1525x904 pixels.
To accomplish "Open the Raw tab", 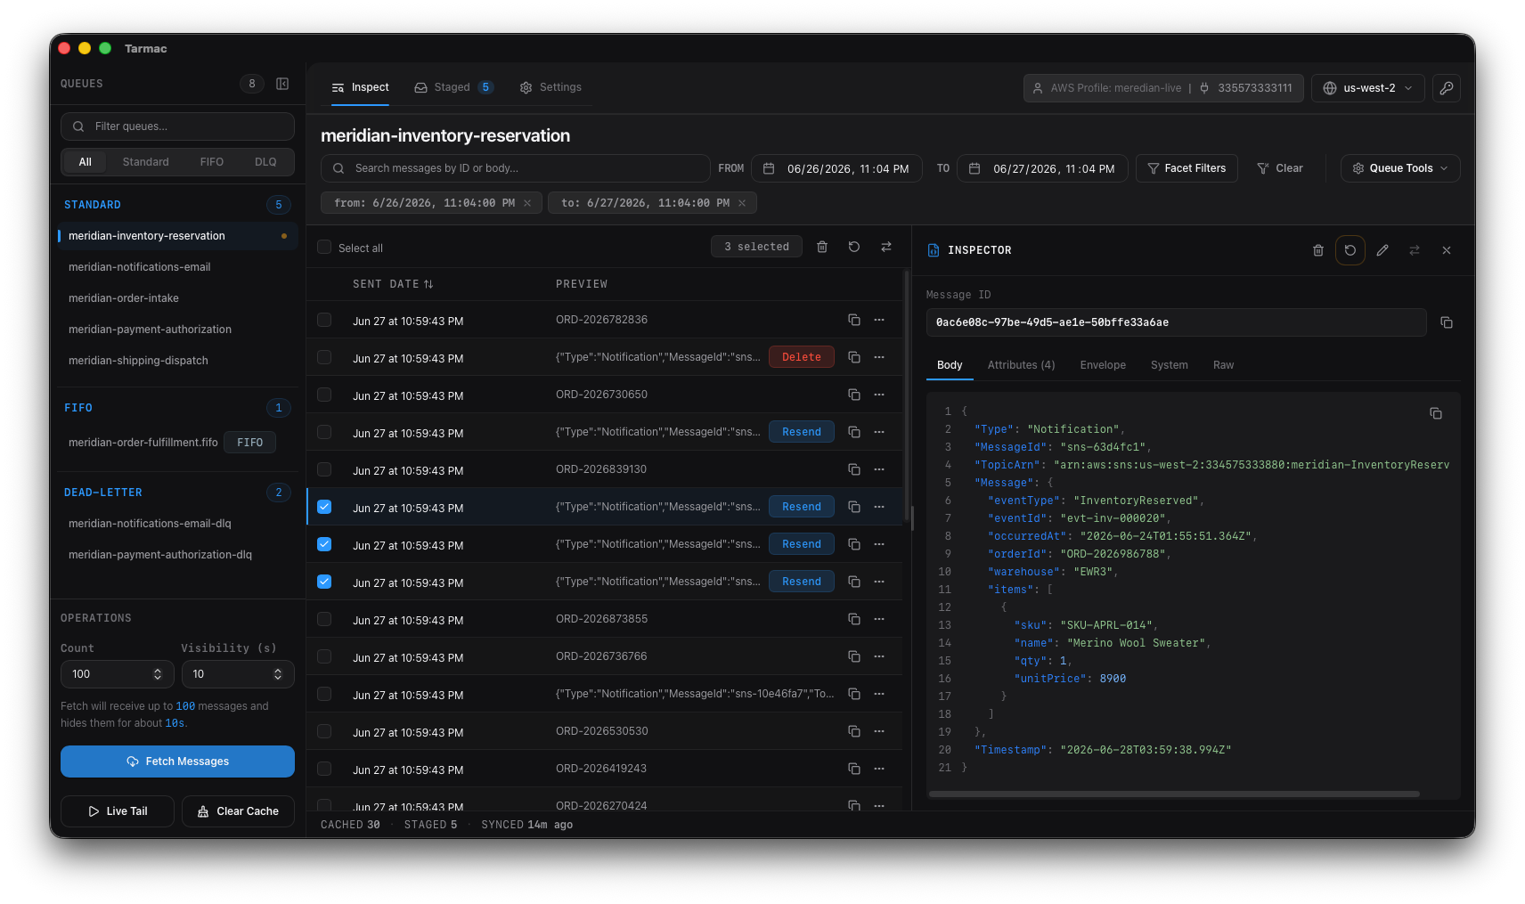I will tap(1223, 365).
